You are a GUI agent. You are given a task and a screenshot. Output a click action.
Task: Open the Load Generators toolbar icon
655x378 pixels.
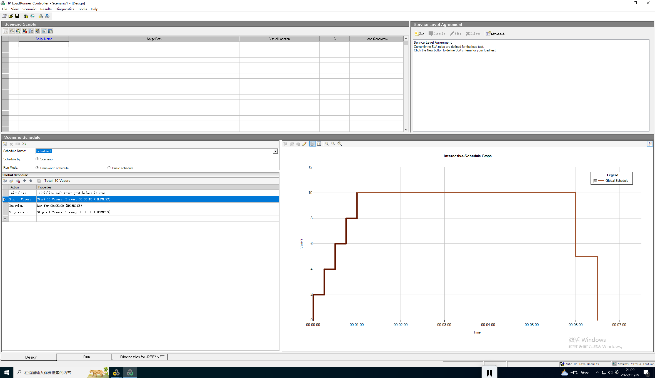tap(26, 16)
